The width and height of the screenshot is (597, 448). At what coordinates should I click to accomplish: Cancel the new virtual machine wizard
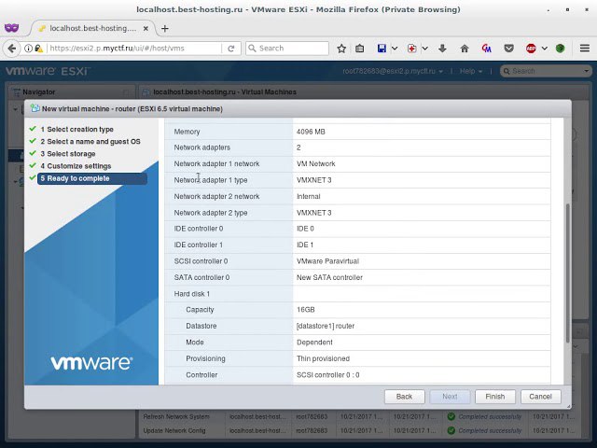click(540, 397)
